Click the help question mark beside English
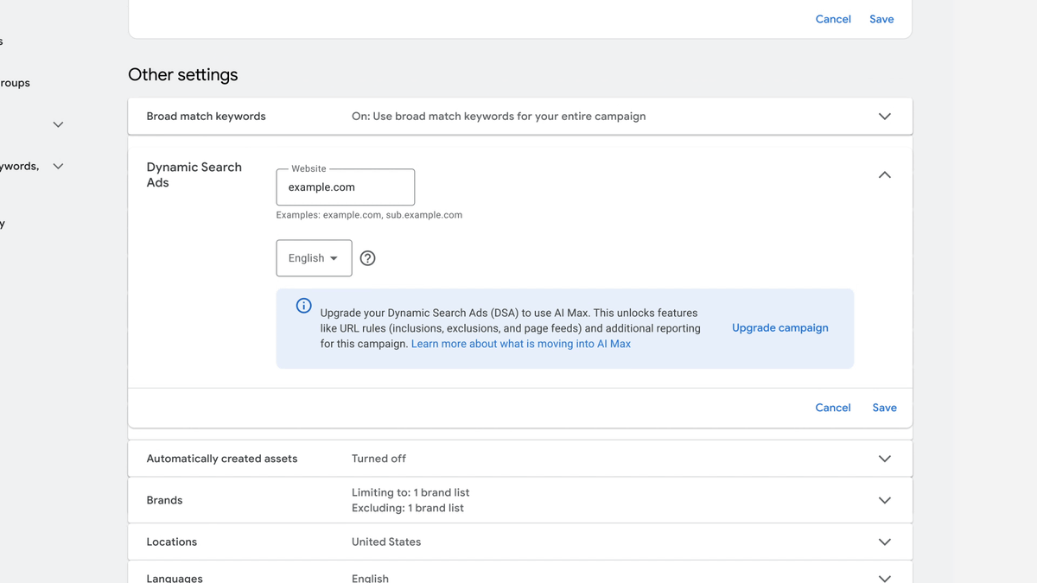The width and height of the screenshot is (1037, 583). 367,258
